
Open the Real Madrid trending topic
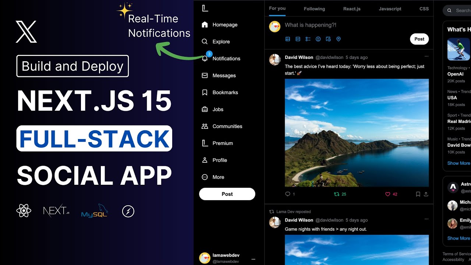click(459, 121)
